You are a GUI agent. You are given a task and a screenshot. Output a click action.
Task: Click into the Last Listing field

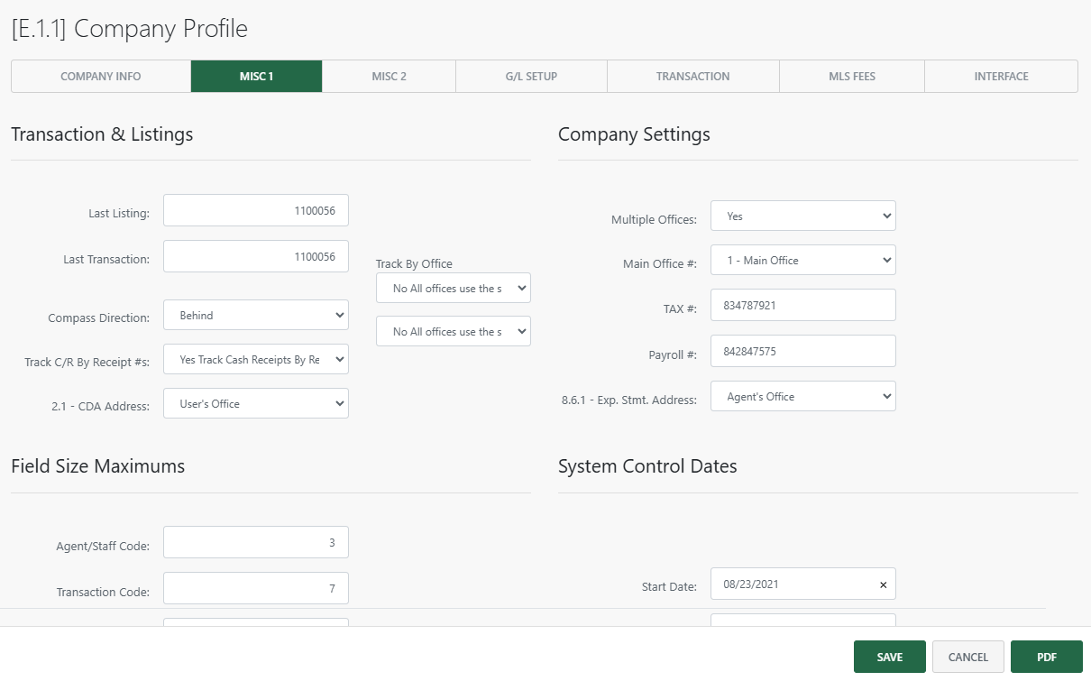256,211
